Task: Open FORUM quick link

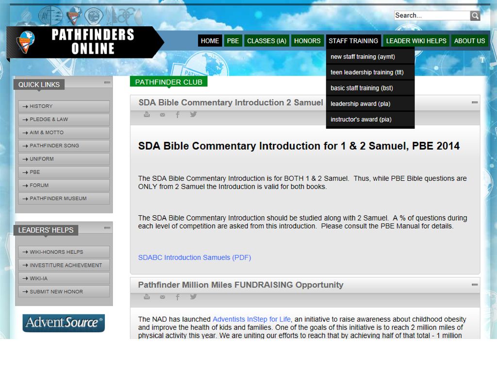Action: point(64,186)
